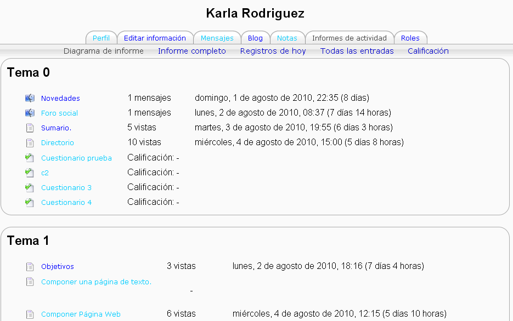Open the Roles tab
Viewport: 513px width, 321px height.
click(410, 38)
